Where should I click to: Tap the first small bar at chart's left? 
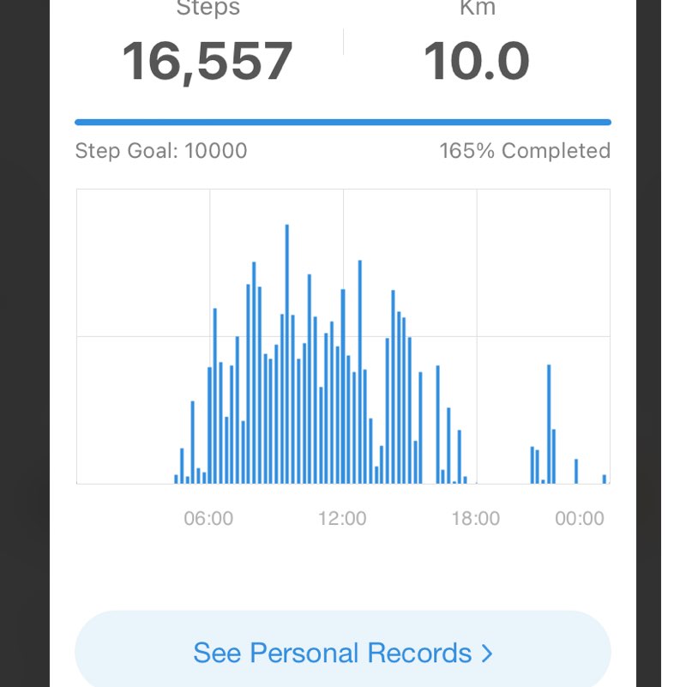(176, 479)
